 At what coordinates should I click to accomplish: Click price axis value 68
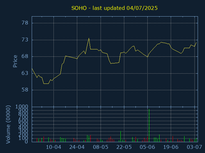(25, 56)
